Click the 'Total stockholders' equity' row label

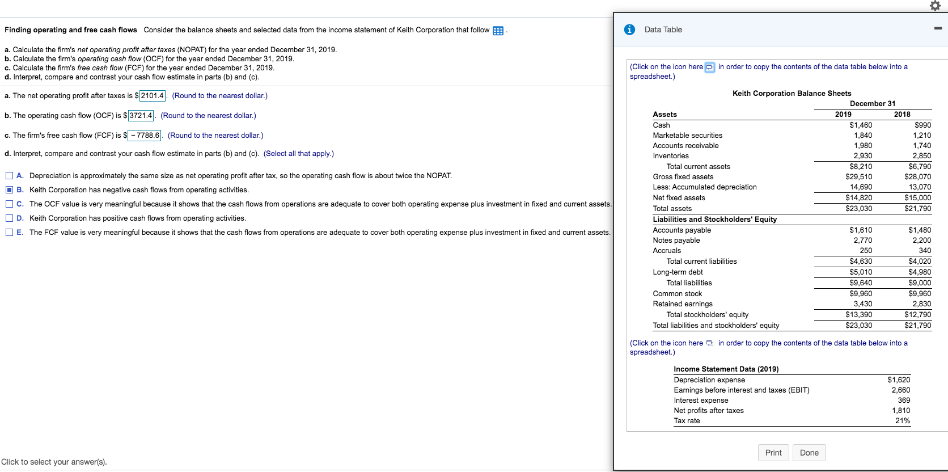pos(707,315)
